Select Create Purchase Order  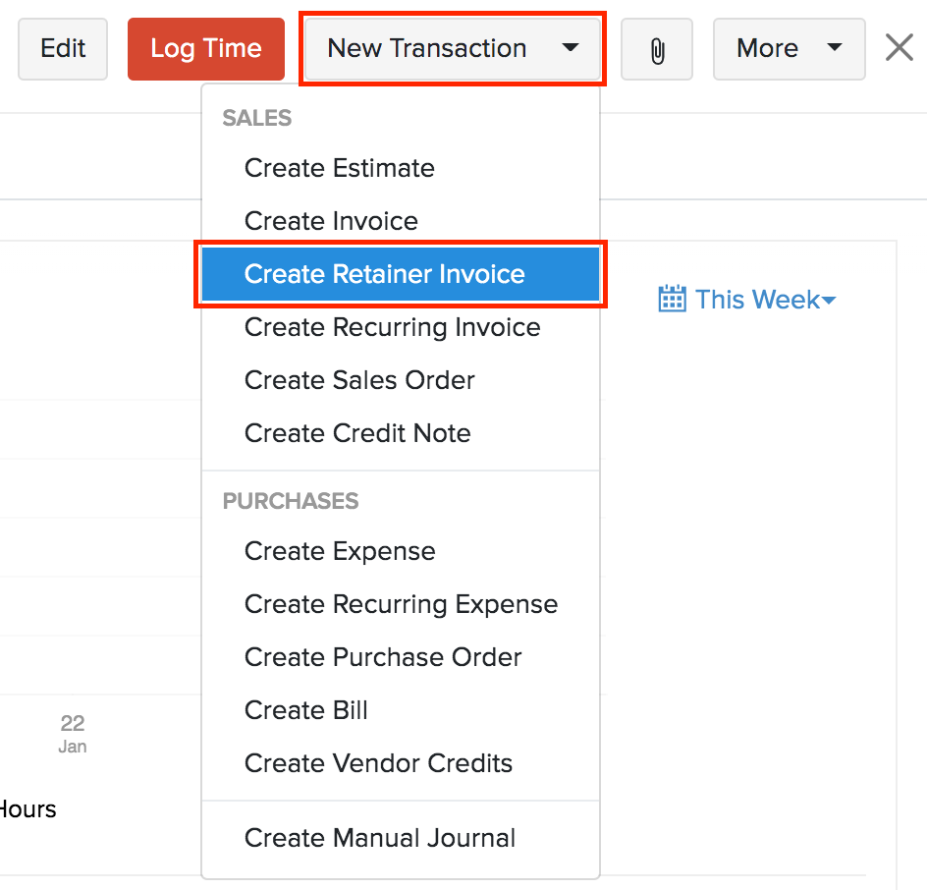383,657
